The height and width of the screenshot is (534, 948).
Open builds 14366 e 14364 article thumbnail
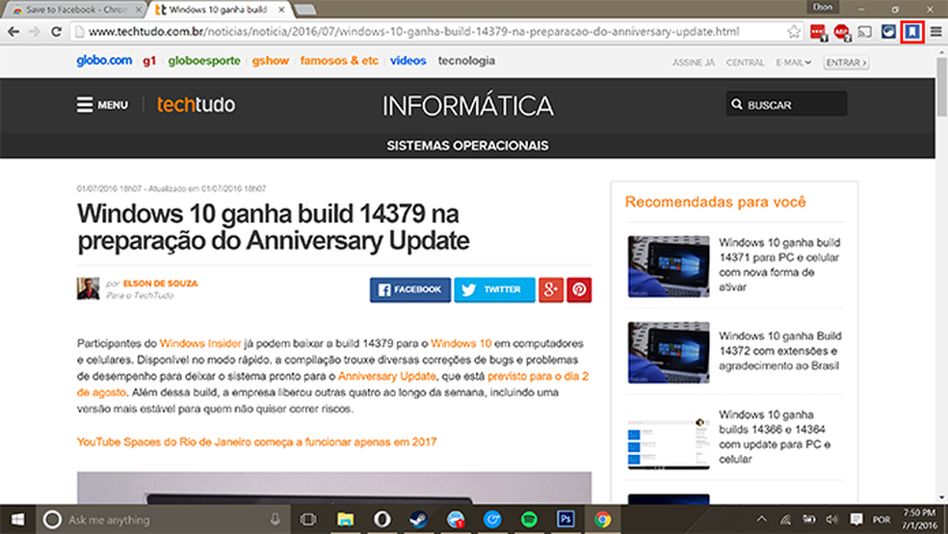coord(668,438)
